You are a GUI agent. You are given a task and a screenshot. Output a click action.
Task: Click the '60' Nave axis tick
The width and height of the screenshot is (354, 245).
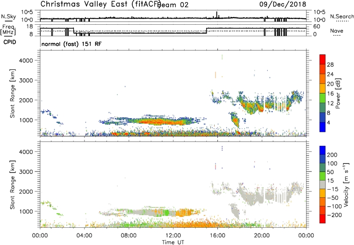click(316, 27)
